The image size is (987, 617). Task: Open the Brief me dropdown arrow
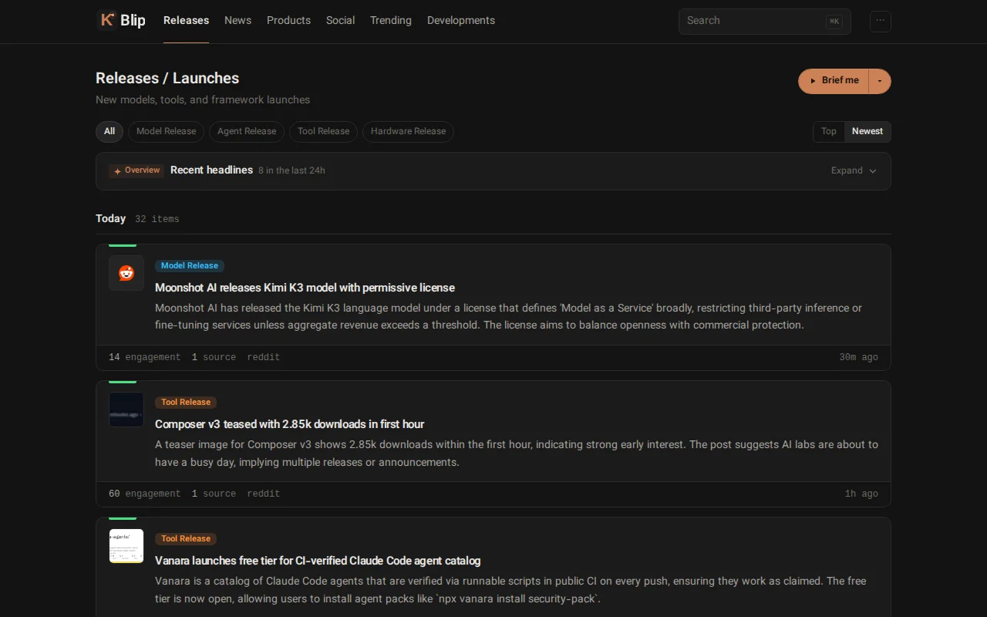pos(880,81)
